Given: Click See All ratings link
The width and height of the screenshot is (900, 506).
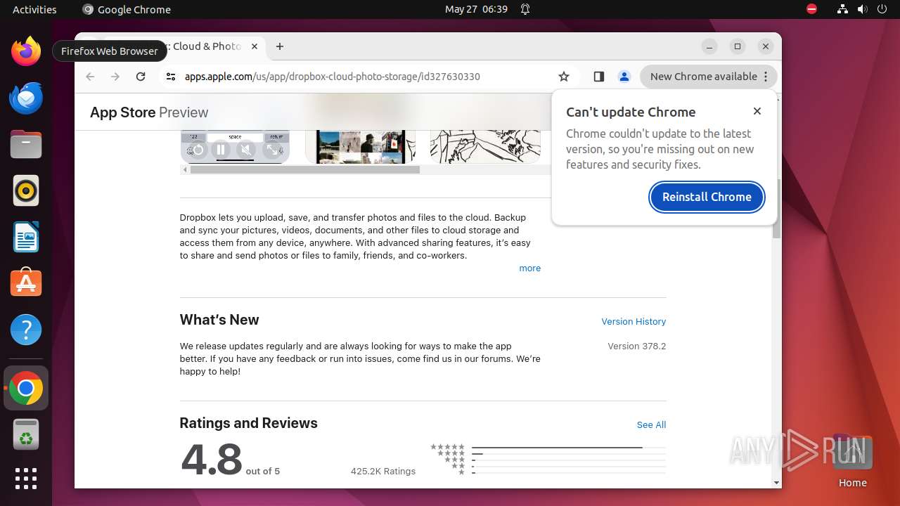Looking at the screenshot, I should tap(651, 424).
